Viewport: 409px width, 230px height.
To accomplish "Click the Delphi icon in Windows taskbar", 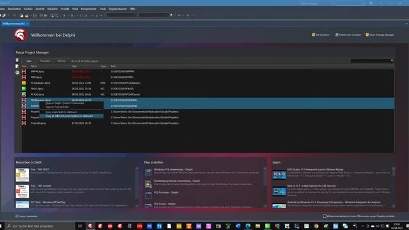I will pyautogui.click(x=90, y=226).
